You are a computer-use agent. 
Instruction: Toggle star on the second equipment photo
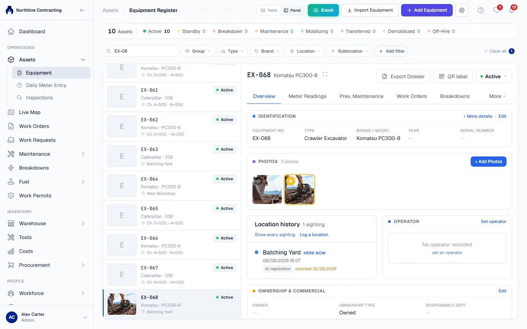pos(291,181)
